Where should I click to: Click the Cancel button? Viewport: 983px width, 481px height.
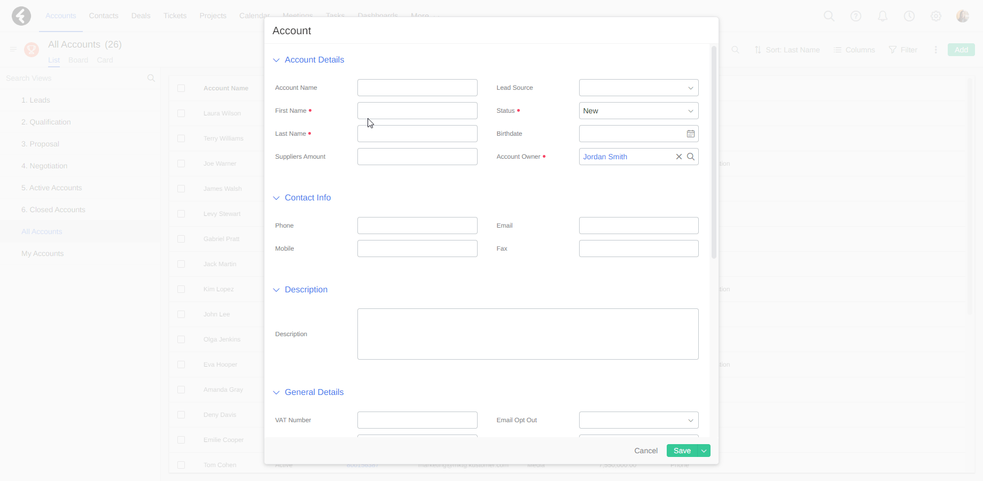[x=646, y=451]
